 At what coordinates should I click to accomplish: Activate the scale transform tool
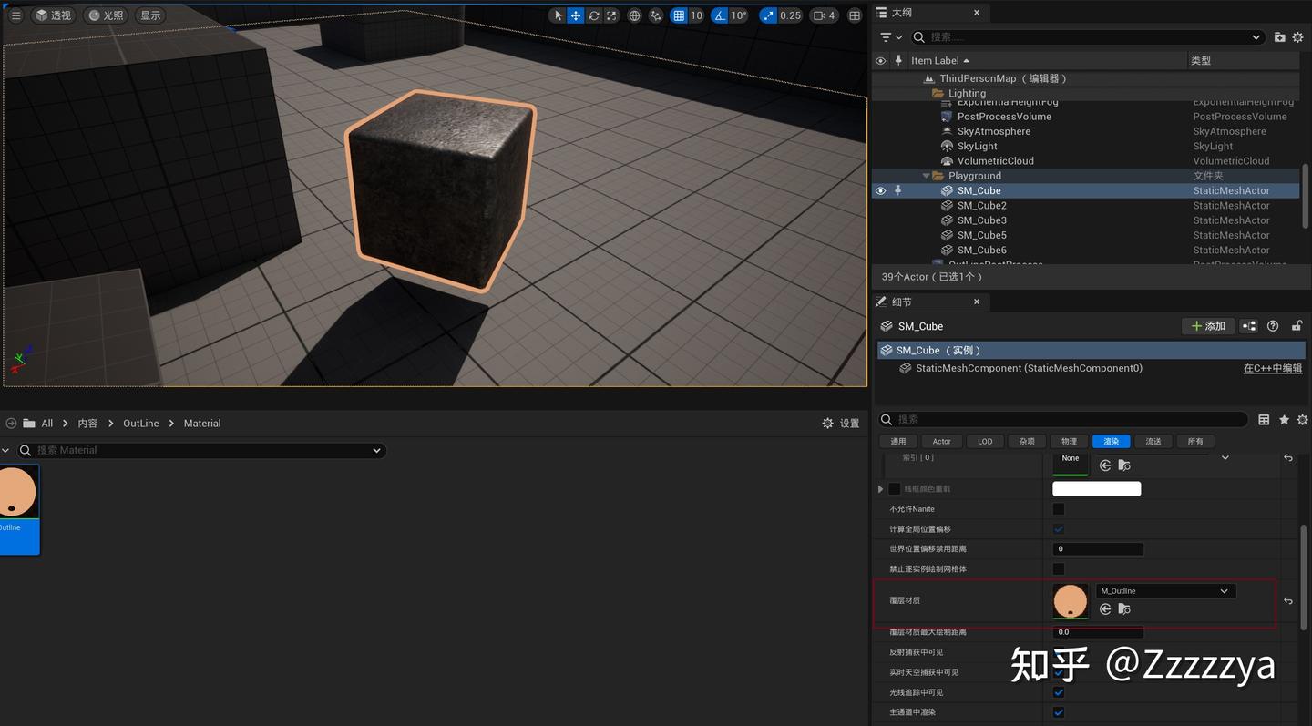click(611, 15)
